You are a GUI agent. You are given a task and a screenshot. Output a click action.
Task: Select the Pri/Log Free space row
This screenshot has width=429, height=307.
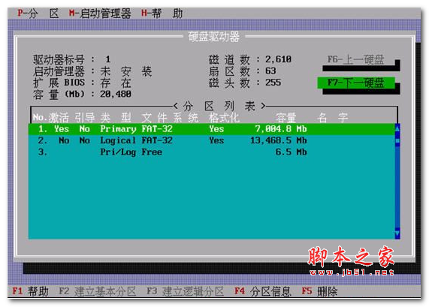point(211,152)
